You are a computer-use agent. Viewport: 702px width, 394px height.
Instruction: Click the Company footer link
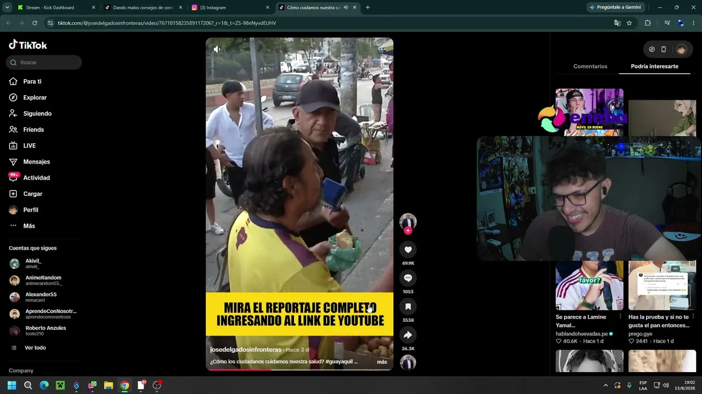click(x=21, y=370)
